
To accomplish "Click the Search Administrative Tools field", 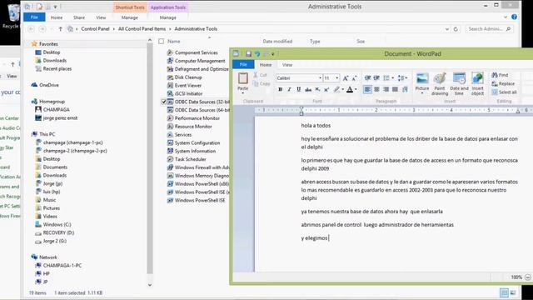I will 489,29.
